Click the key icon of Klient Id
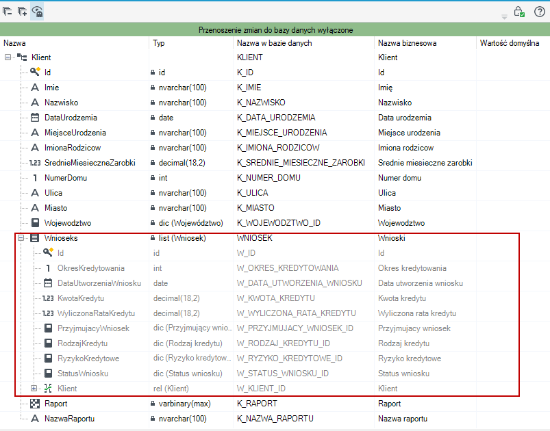Image resolution: width=550 pixels, height=431 pixels. pyautogui.click(x=35, y=72)
